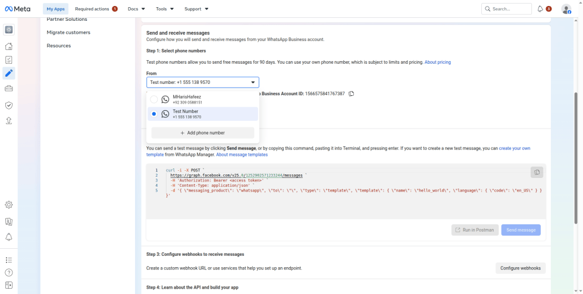
Task: Expand the Docs menu
Action: 136,9
